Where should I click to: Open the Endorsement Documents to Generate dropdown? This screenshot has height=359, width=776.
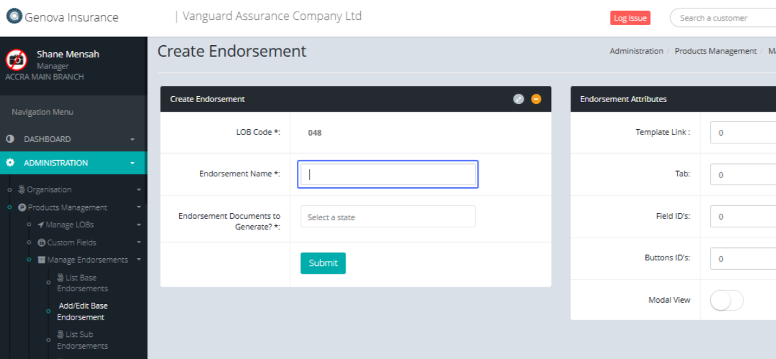pyautogui.click(x=388, y=217)
